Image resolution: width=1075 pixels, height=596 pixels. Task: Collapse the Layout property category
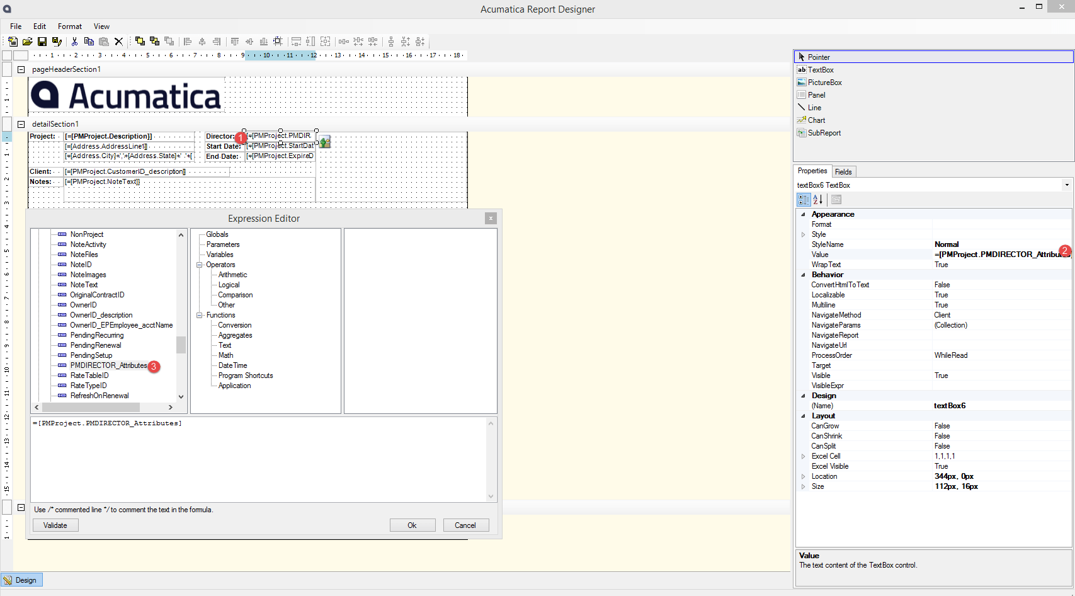click(803, 416)
